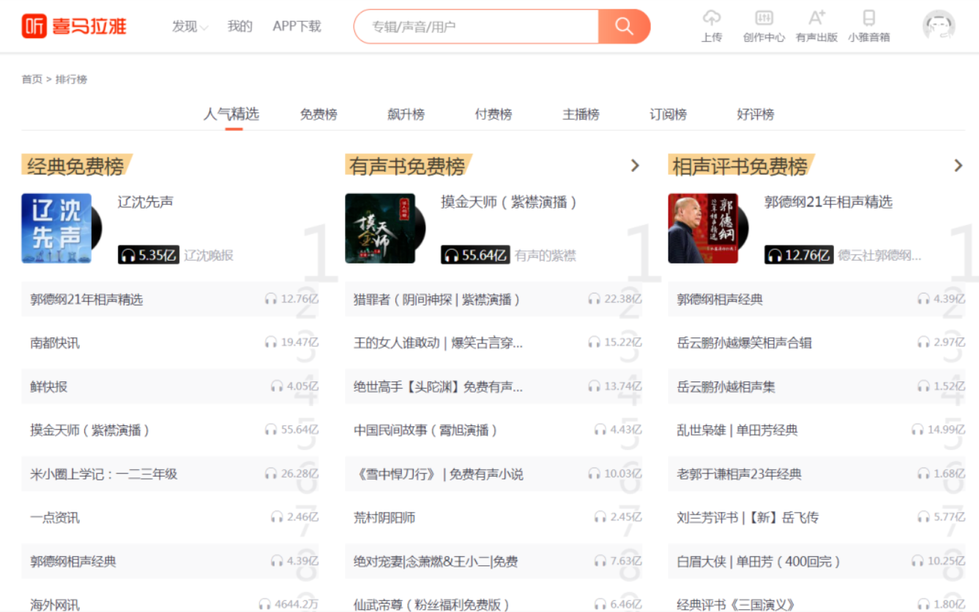979x612 pixels.
Task: Open the 郭德纲21年相声精选 album cover
Action: (703, 228)
